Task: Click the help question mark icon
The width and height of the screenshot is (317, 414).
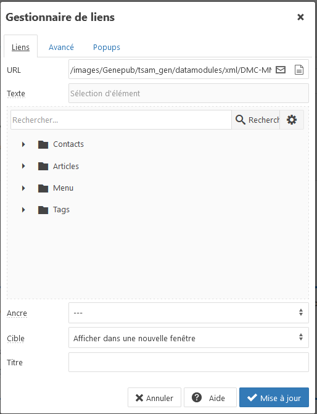Action: [197, 397]
